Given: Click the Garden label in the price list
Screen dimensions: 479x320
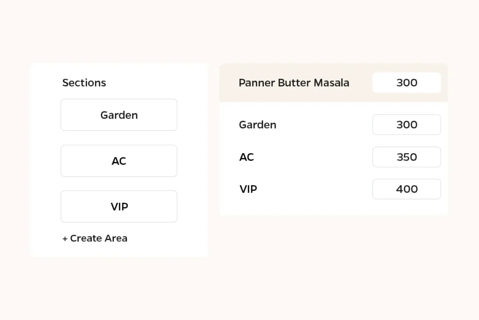Looking at the screenshot, I should point(258,125).
